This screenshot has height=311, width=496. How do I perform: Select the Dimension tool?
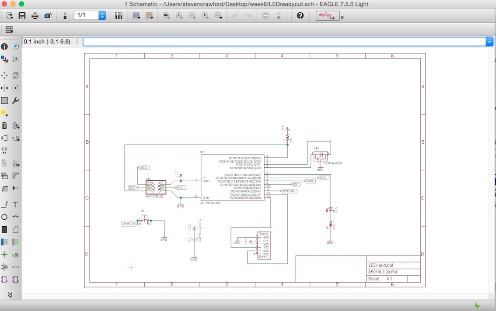(15, 267)
